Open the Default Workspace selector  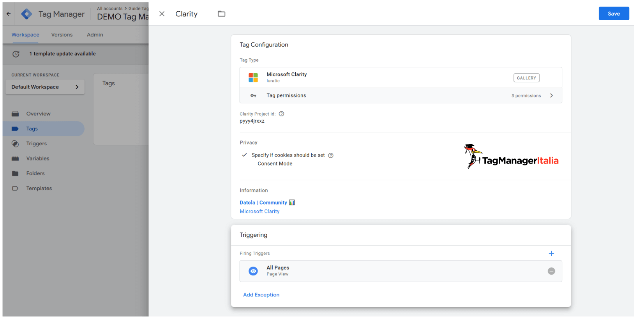tap(45, 87)
